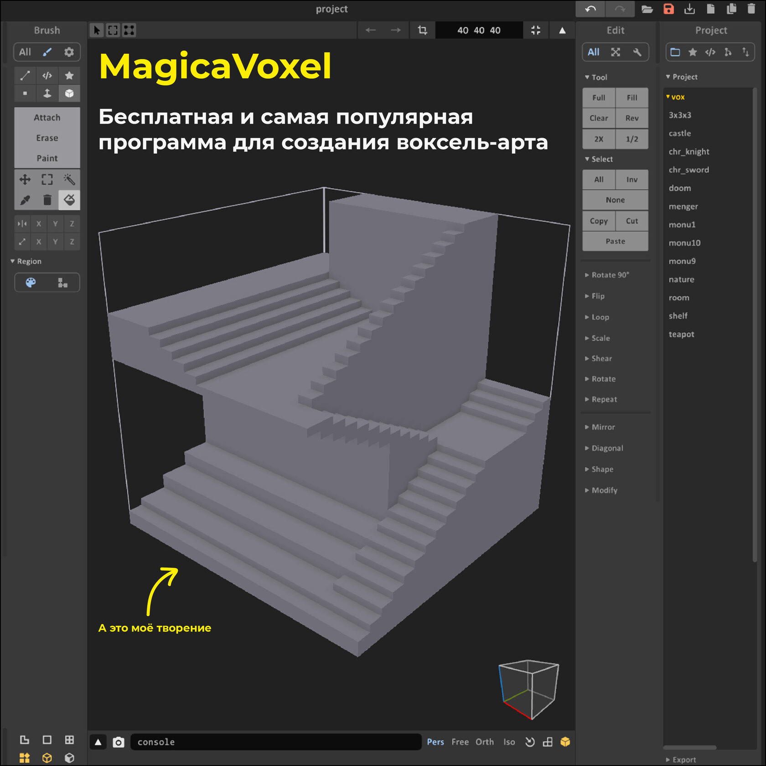This screenshot has height=766, width=766.
Task: Open the wrench tab in Edit panel
Action: tap(637, 52)
